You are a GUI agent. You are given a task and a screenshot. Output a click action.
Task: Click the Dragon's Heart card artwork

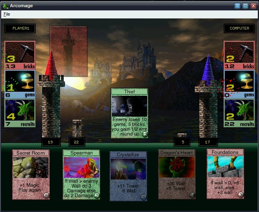(177, 167)
